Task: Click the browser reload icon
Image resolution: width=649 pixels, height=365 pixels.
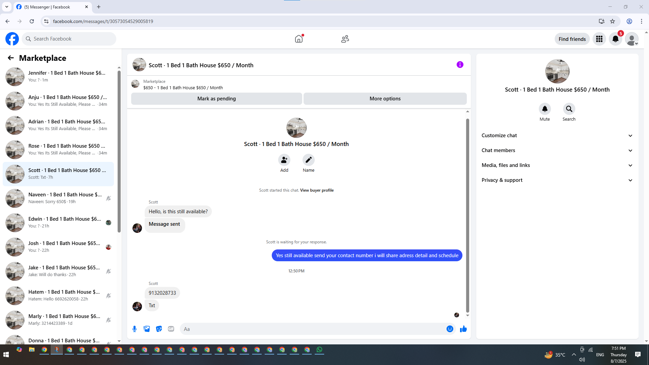Action: [x=32, y=21]
